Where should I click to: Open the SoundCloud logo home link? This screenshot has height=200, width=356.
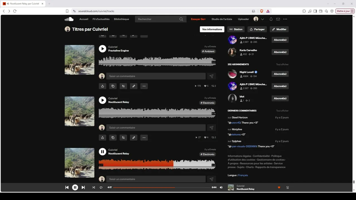69,19
